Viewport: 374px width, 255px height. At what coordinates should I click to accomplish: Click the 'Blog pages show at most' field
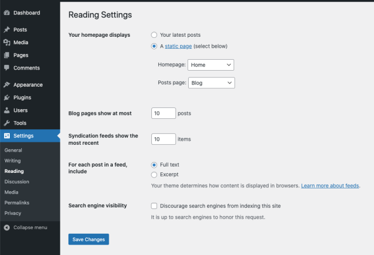(163, 113)
